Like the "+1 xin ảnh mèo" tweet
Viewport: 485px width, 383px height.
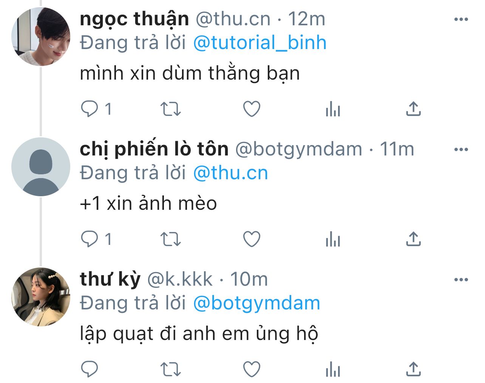tap(252, 239)
